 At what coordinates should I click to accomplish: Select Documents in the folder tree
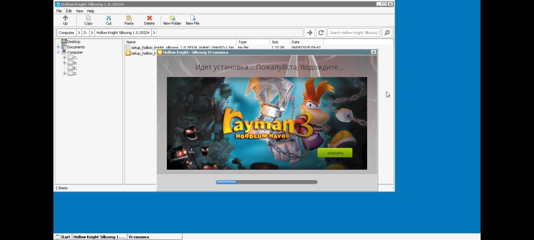coord(76,47)
